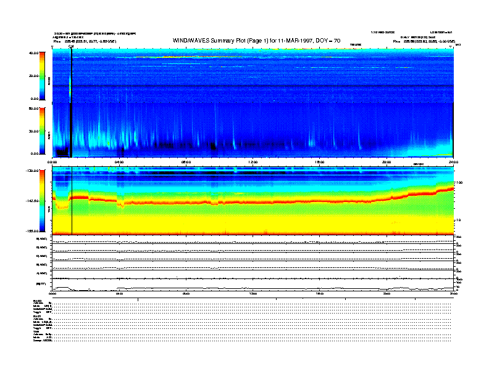Click the TNR color scale bar
Image resolution: width=489 pixels, height=377 pixels.
tap(42, 201)
